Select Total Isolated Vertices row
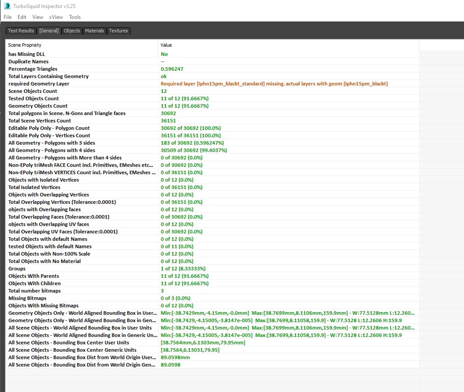This screenshot has height=392, width=464. [x=212, y=187]
